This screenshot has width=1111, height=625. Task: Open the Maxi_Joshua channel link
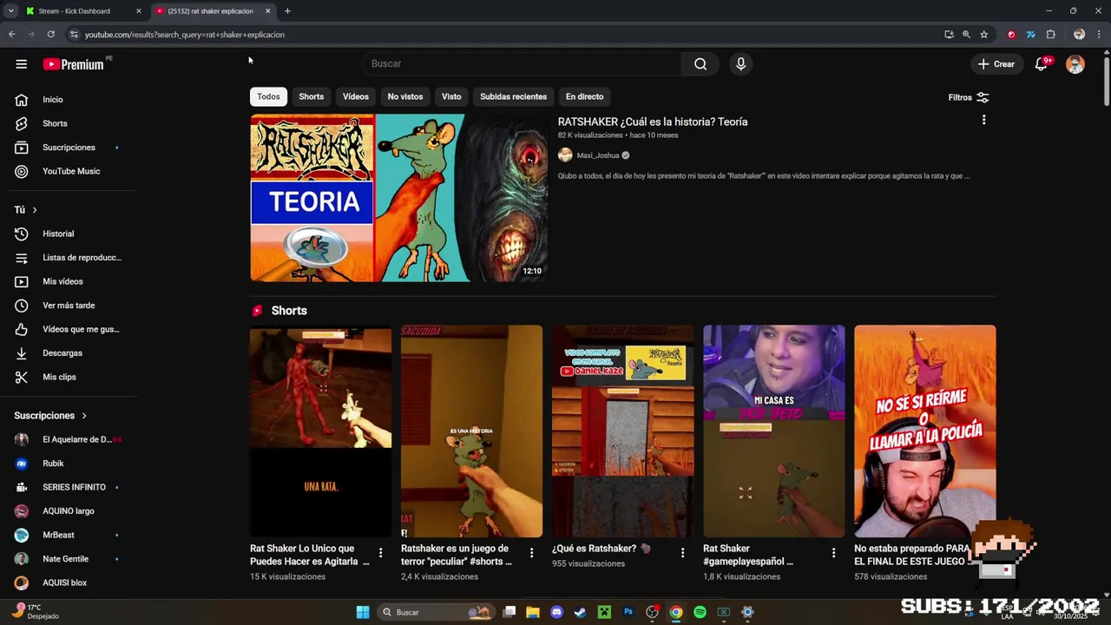coord(598,155)
